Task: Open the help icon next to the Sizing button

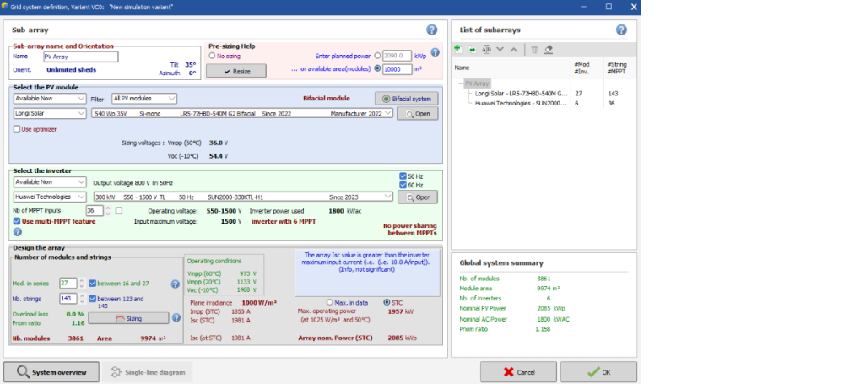Action: [x=176, y=318]
